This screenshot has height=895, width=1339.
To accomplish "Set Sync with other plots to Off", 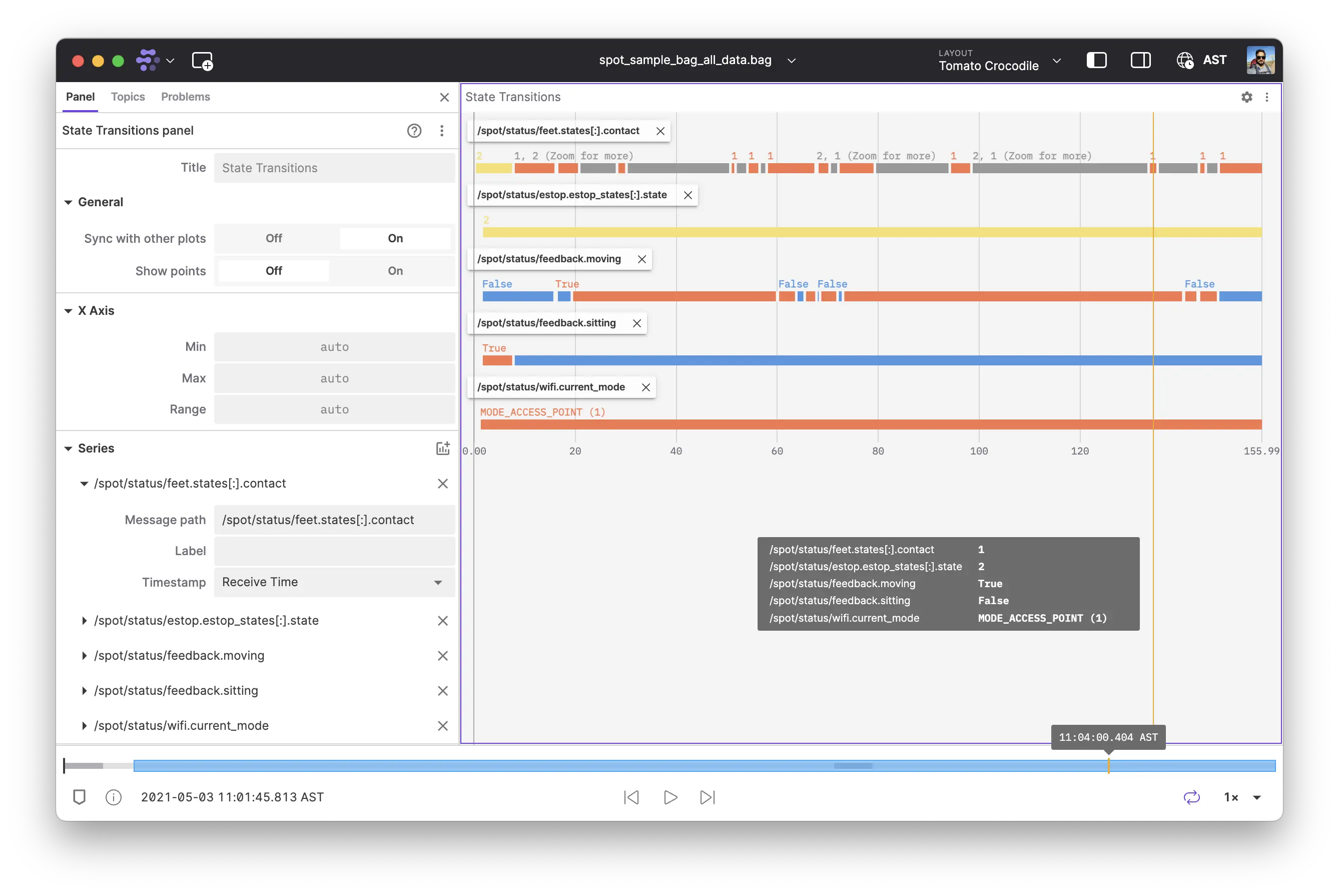I will (274, 239).
